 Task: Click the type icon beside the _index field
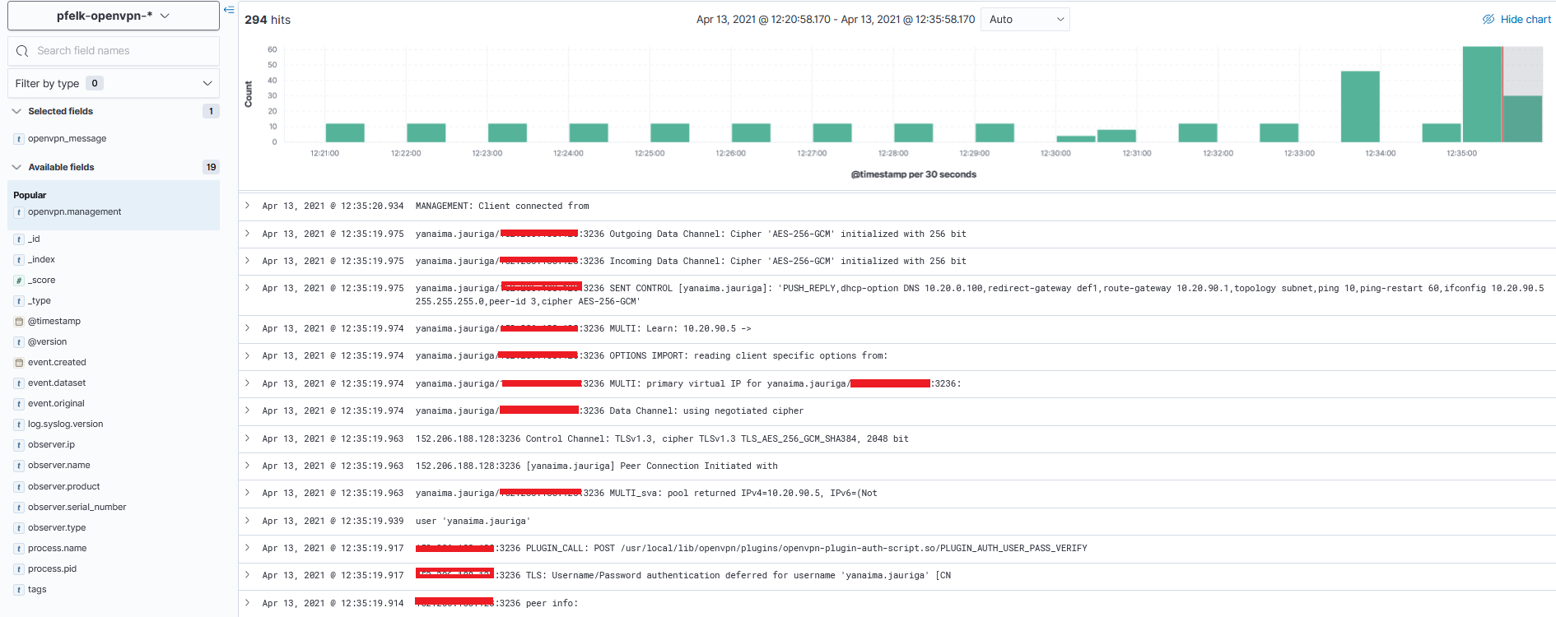point(19,260)
